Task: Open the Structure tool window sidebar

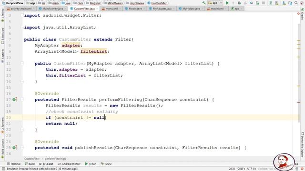Action: 2,36
